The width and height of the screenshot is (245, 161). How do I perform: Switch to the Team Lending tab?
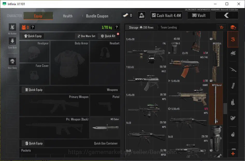point(169,27)
